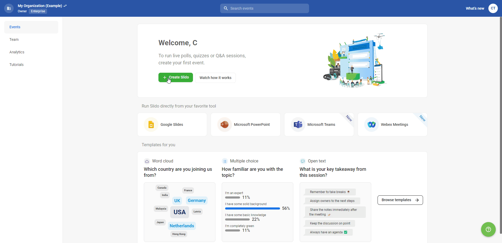Select the multiple choice template preview

258,212
